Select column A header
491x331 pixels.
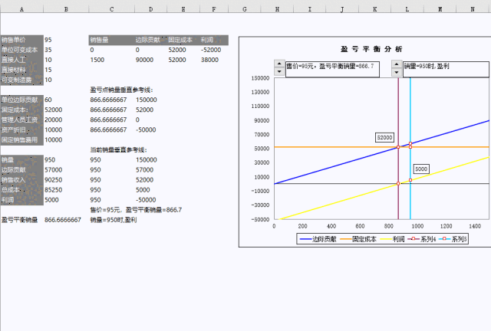click(21, 9)
